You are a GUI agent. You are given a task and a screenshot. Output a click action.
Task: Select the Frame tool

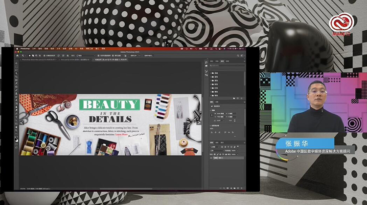[16, 80]
